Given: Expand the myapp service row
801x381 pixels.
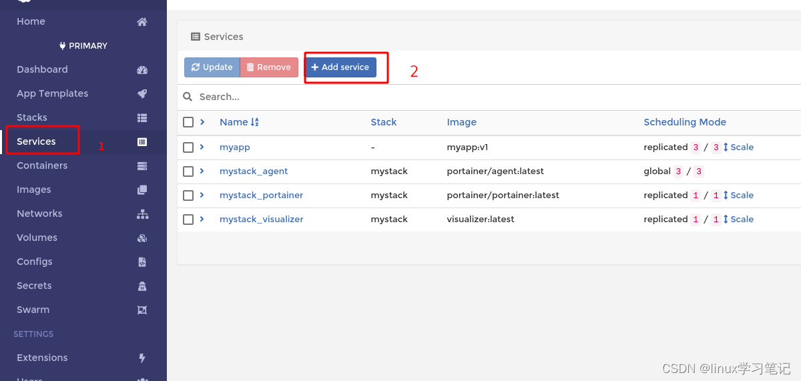Looking at the screenshot, I should (202, 146).
